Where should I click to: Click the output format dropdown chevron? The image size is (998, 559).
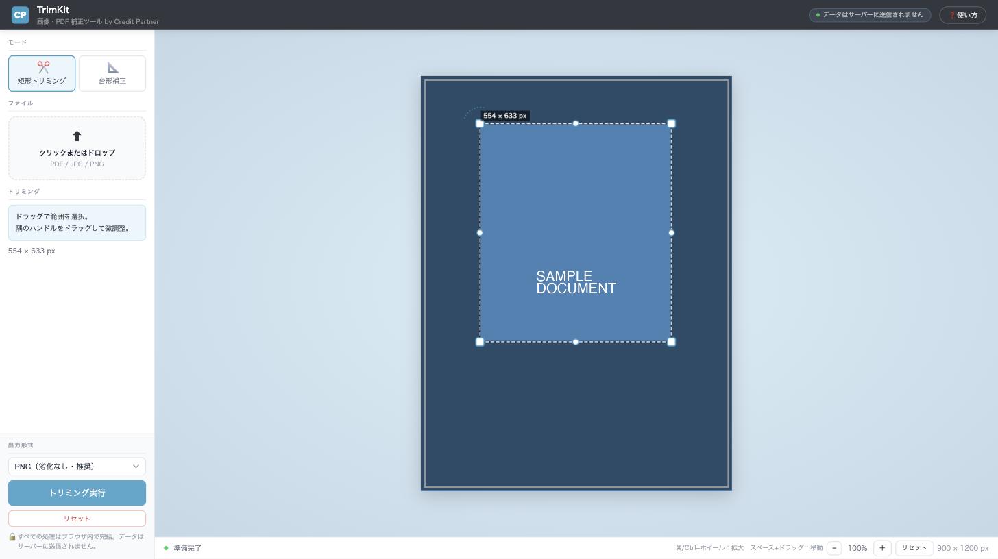point(136,467)
